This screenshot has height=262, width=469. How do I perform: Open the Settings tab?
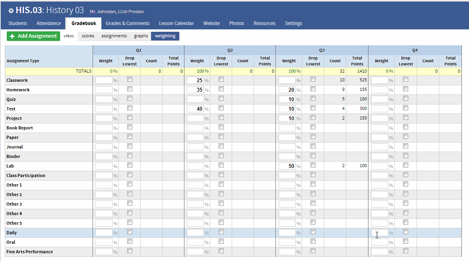coord(293,23)
